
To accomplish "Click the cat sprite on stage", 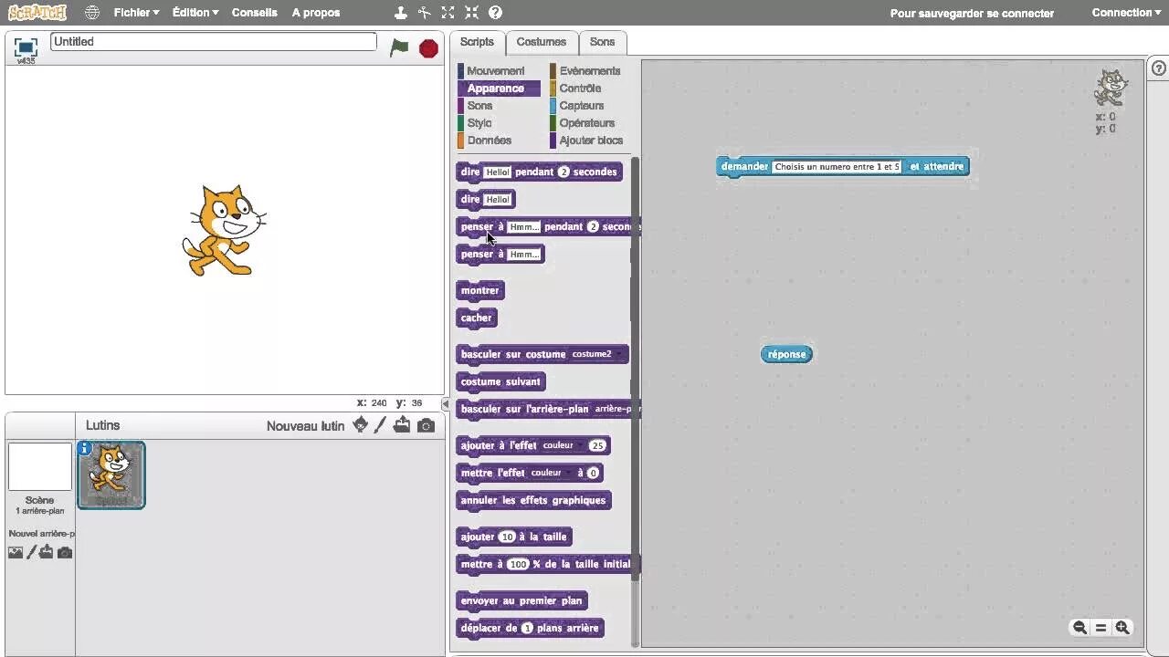I will click(x=225, y=230).
